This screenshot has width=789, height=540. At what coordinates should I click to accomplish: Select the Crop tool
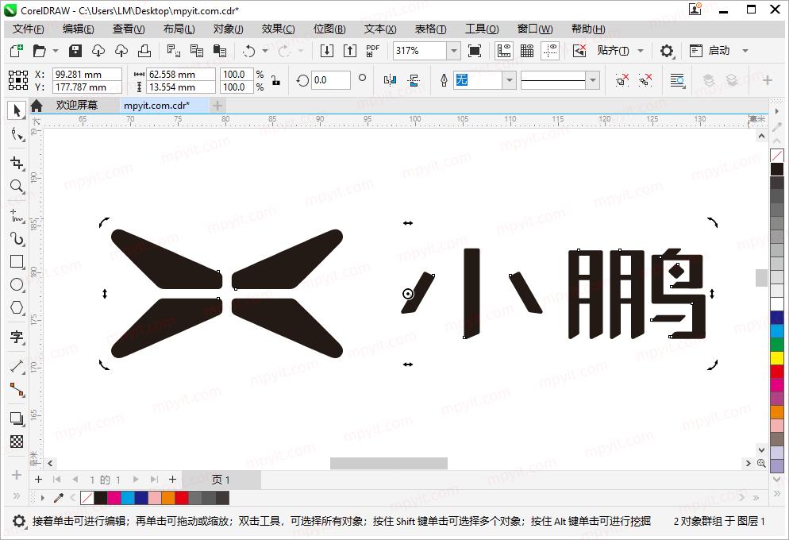[17, 163]
